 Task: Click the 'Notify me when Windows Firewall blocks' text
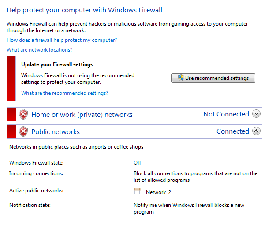point(189,205)
